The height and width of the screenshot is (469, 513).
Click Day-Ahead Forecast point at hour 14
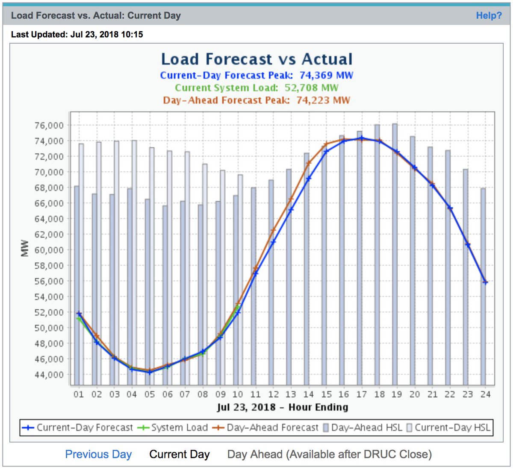[x=309, y=163]
